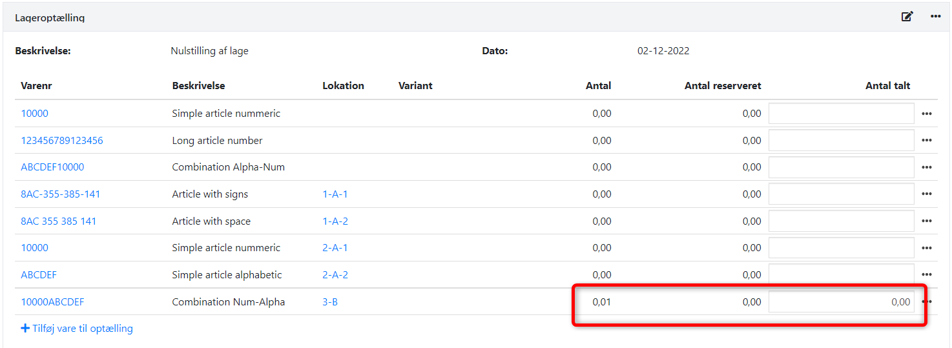The width and height of the screenshot is (952, 348).
Task: Open article link 123456789123456
Action: pos(62,140)
